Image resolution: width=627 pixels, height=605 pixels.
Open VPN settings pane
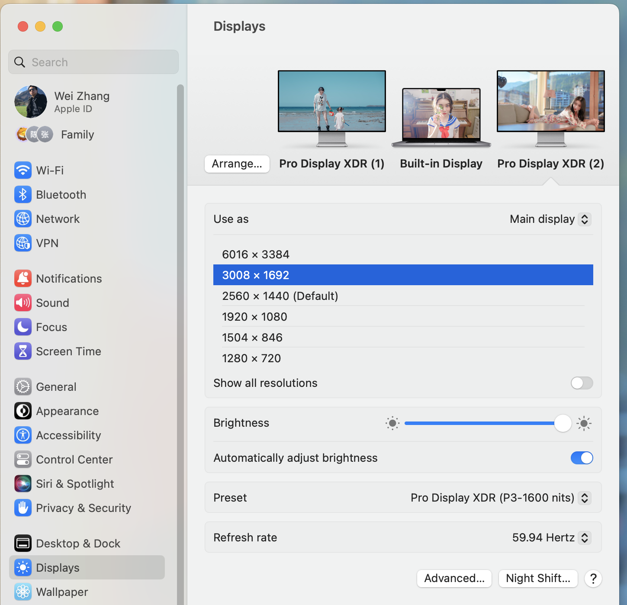tap(87, 243)
